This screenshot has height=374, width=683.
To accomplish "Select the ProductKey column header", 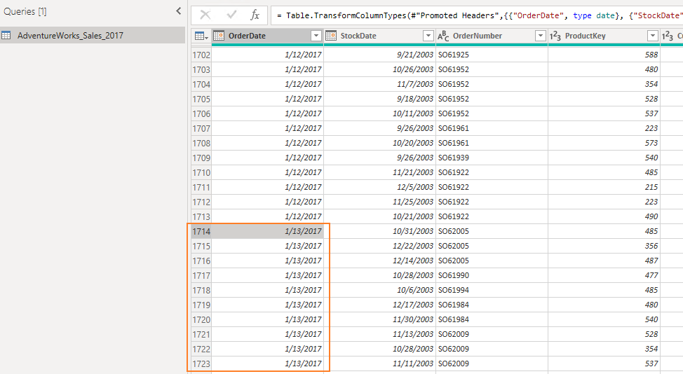I will pyautogui.click(x=604, y=36).
